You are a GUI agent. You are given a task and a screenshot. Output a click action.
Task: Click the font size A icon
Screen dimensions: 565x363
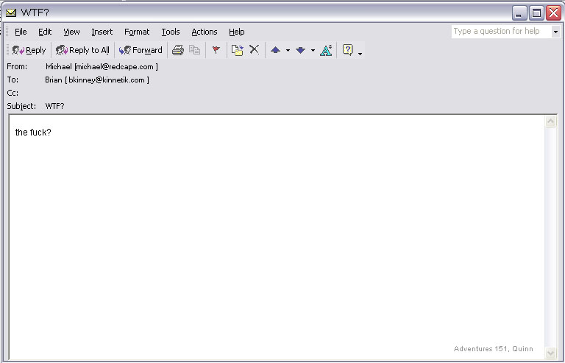point(326,50)
